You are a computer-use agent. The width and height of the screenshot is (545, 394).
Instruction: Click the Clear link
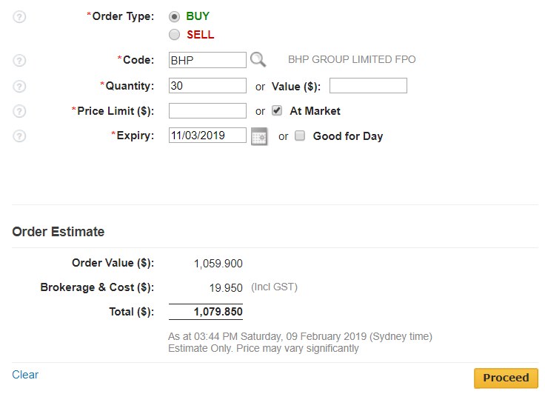(25, 375)
